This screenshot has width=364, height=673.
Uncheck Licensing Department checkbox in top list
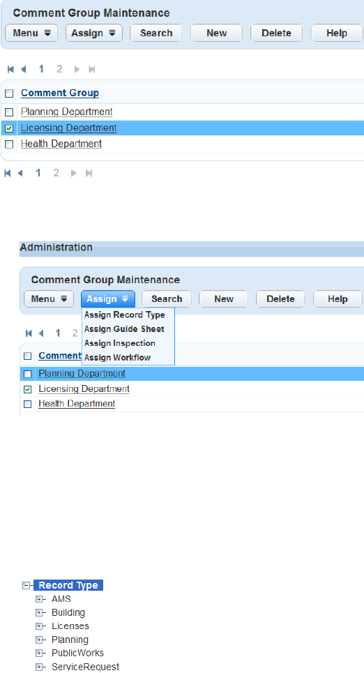pyautogui.click(x=9, y=128)
